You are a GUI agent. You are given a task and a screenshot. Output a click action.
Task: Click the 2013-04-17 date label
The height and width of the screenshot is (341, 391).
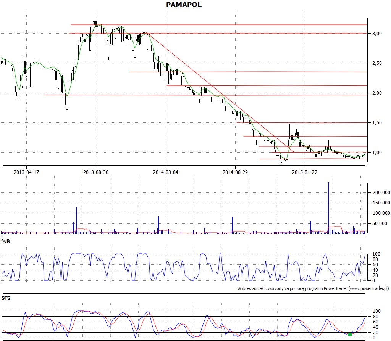[x=26, y=172]
